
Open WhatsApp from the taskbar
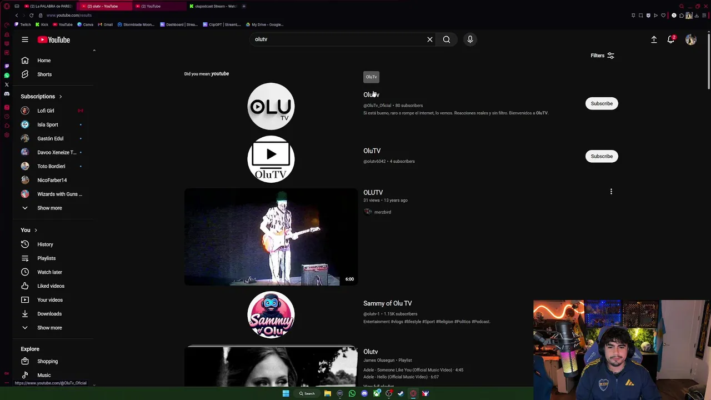pyautogui.click(x=352, y=393)
